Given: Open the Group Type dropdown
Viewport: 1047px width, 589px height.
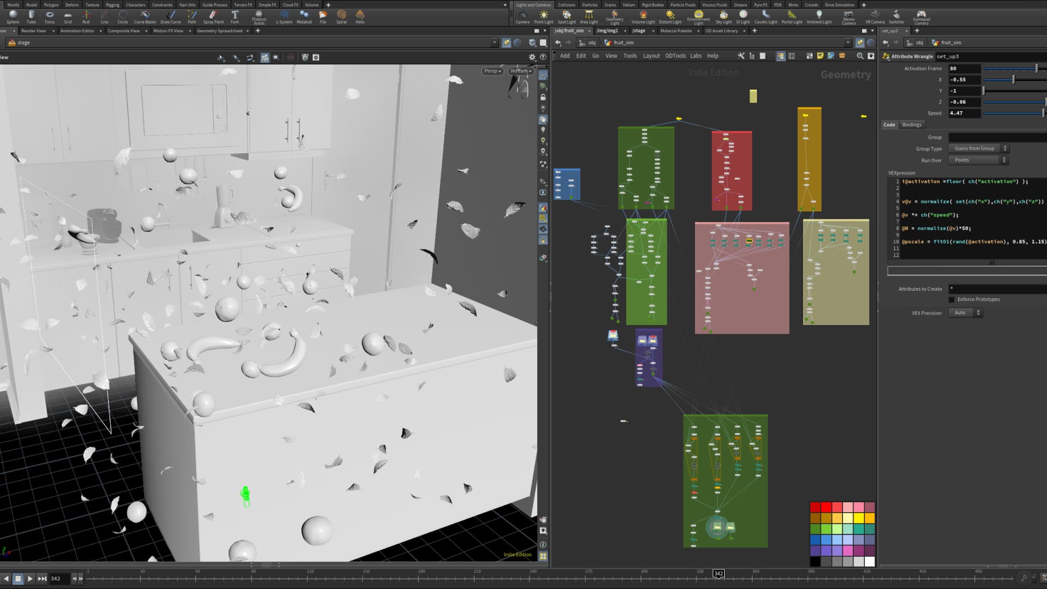Looking at the screenshot, I should pyautogui.click(x=978, y=148).
